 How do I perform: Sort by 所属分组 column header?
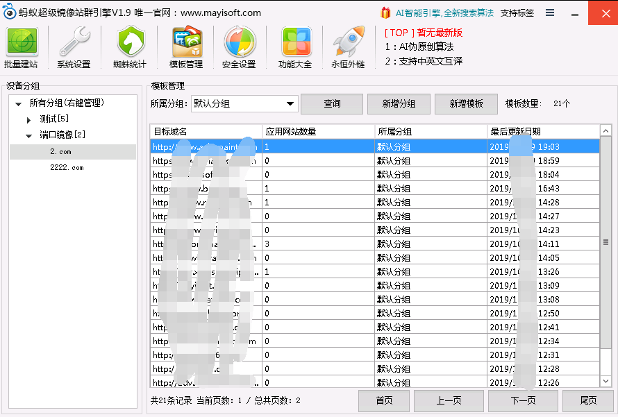pos(431,132)
